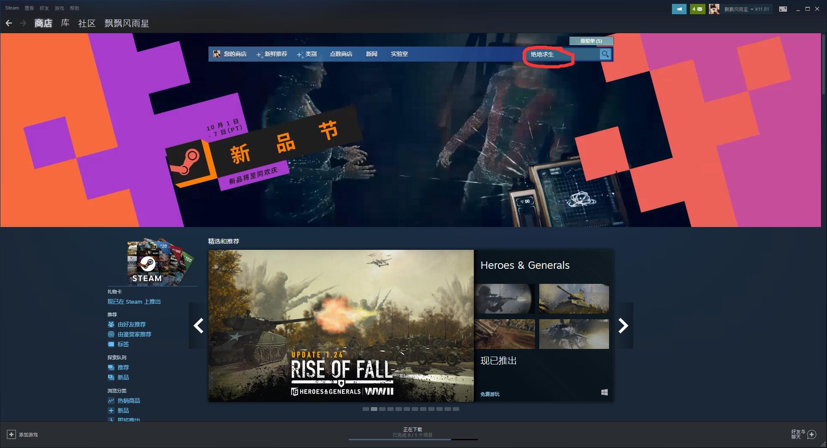The width and height of the screenshot is (827, 448).
Task: Open the 帮助 menu
Action: click(x=75, y=8)
